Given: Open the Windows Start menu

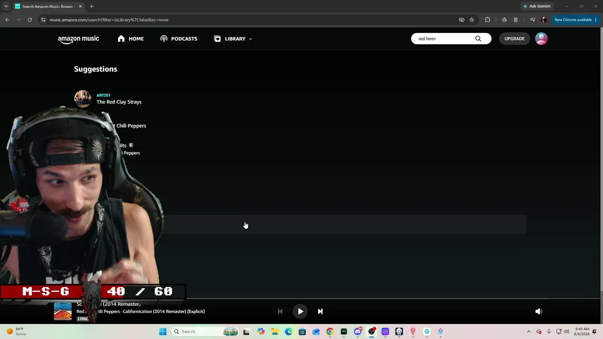Looking at the screenshot, I should (x=163, y=331).
